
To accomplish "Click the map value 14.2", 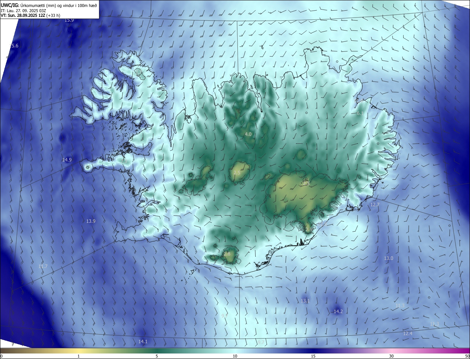I will [338, 311].
